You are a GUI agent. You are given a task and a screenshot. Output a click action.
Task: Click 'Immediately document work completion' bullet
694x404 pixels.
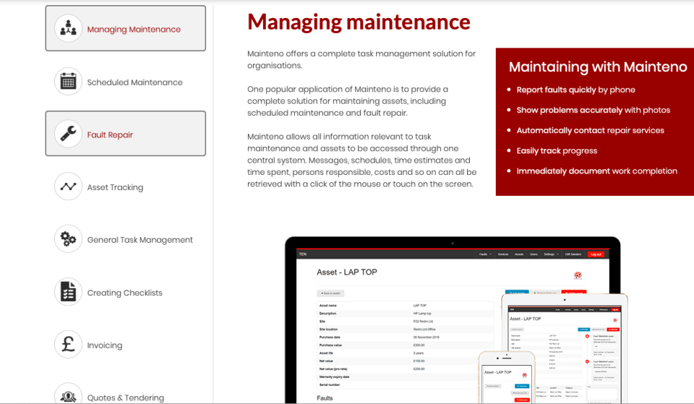tap(597, 171)
